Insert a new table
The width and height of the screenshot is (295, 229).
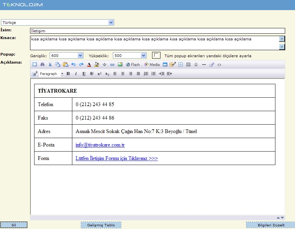coord(165,65)
